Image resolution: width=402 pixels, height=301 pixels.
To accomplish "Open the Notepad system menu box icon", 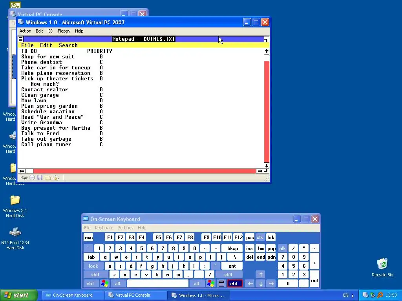I will point(21,39).
